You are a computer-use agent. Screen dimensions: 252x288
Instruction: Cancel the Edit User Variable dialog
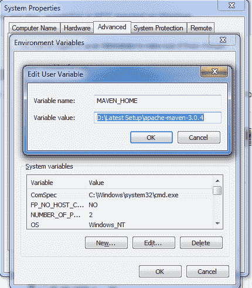[x=199, y=138]
